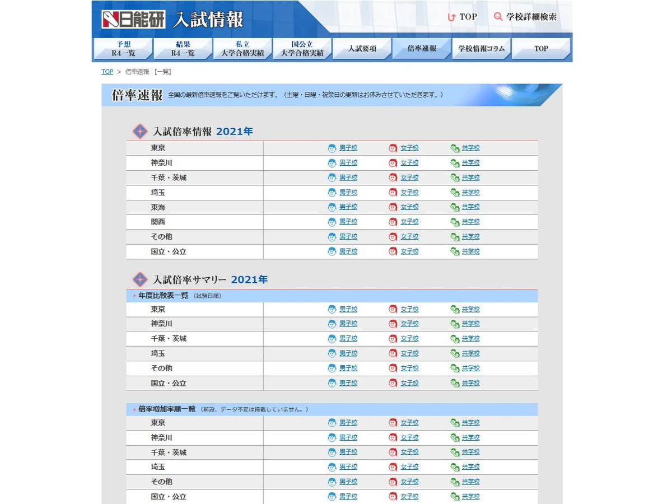Click the TOP text in the header
Viewport: 672px width, 504px height.
(x=468, y=17)
